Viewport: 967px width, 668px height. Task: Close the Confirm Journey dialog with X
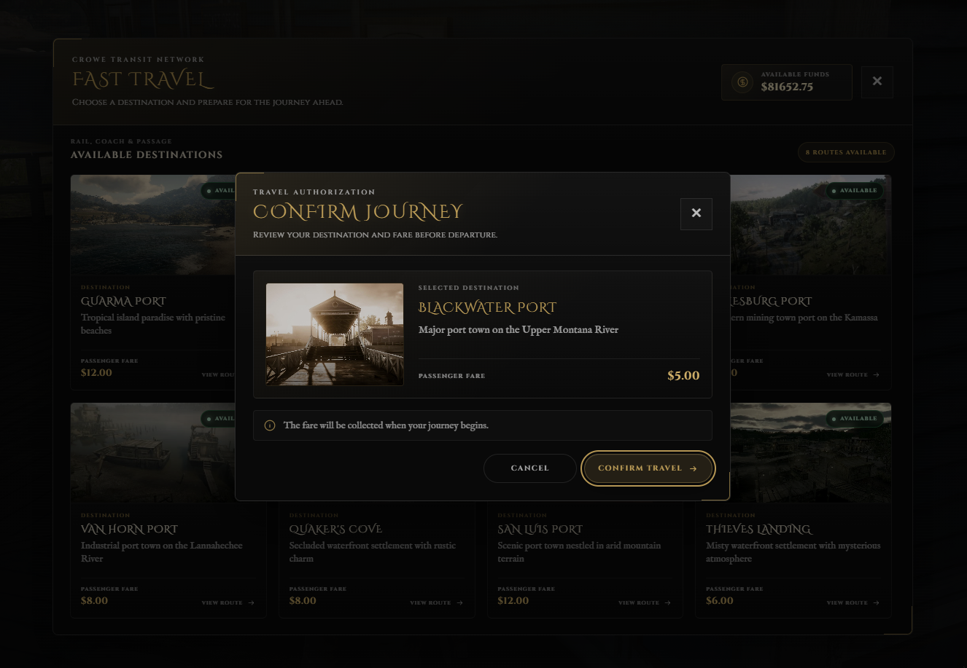696,213
